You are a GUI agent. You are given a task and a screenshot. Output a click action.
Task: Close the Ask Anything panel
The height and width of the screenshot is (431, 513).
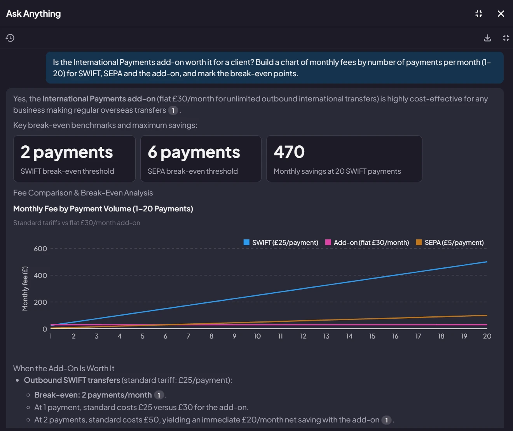pos(501,14)
